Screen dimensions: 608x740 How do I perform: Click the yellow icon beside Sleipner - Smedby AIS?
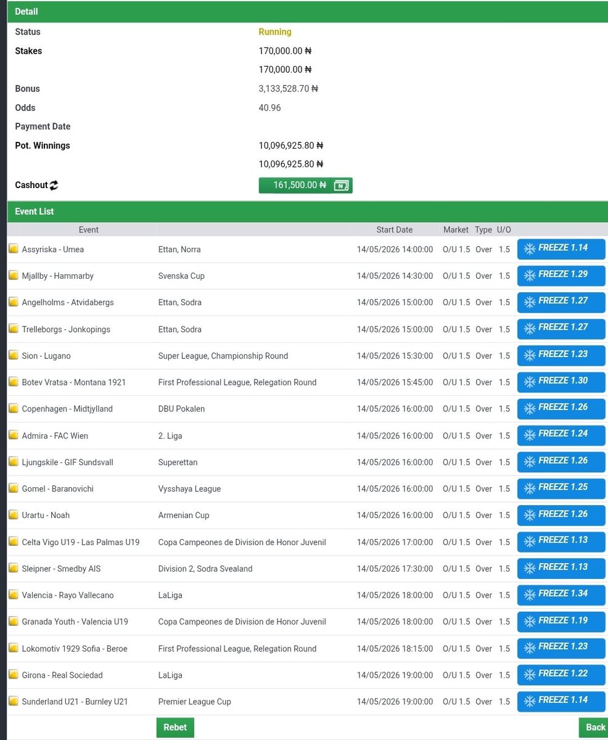[x=13, y=569]
